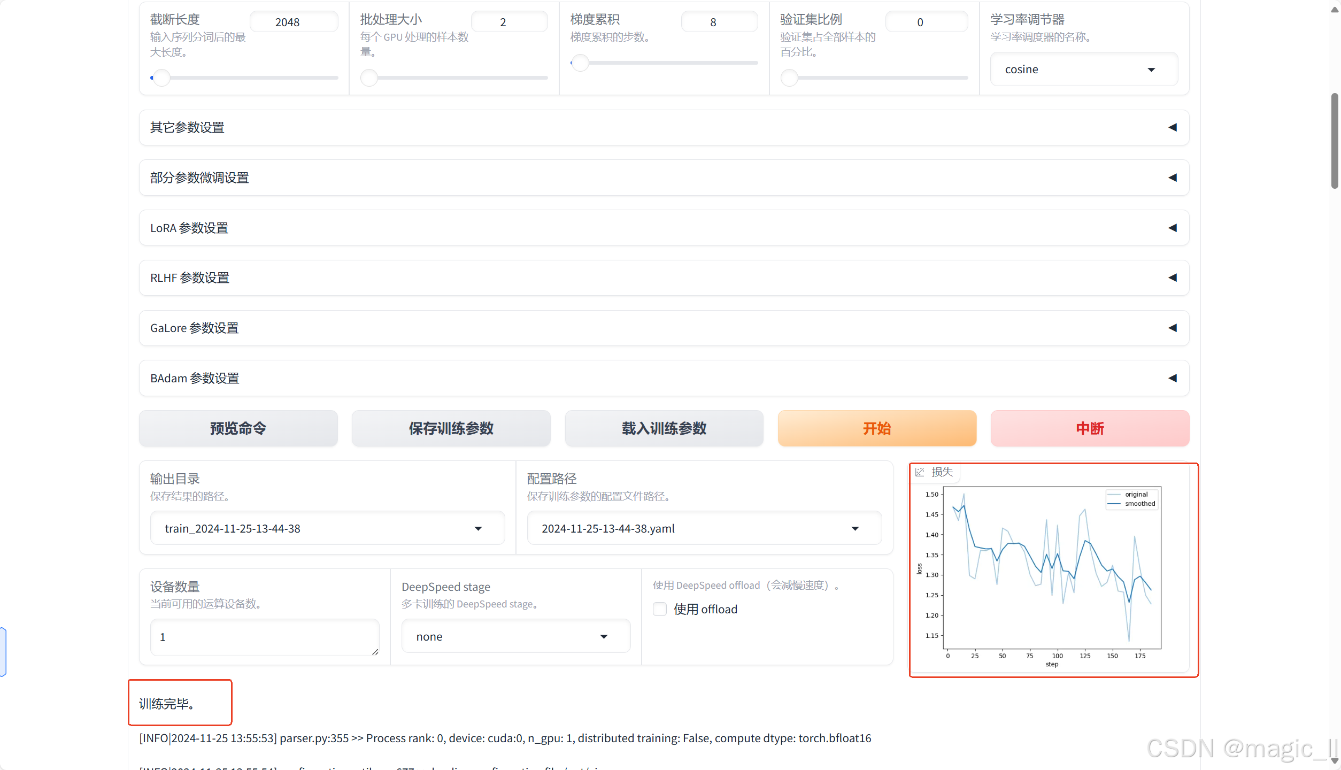Expand the BAdam 参数设置 section

pos(664,378)
